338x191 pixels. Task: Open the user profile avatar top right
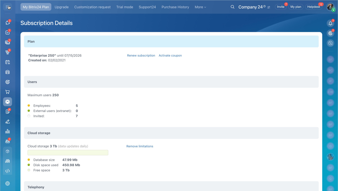click(x=331, y=7)
